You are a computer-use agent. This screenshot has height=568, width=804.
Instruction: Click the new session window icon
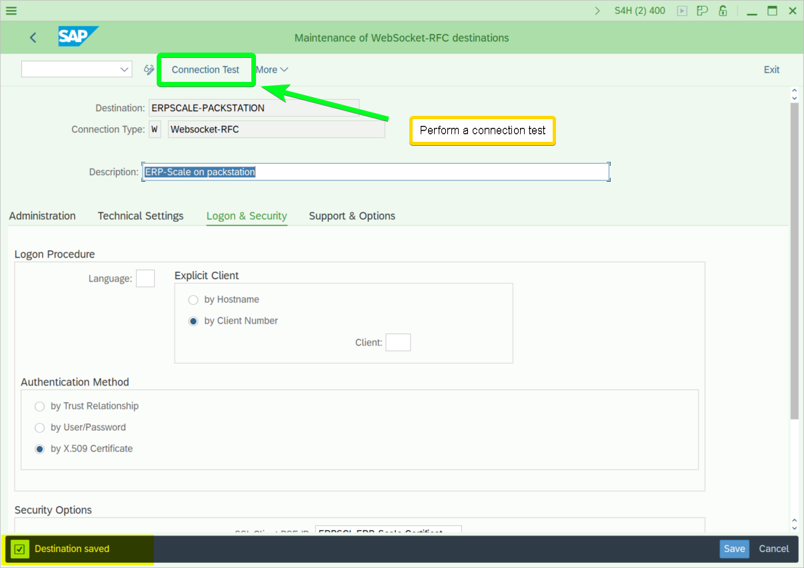click(702, 11)
